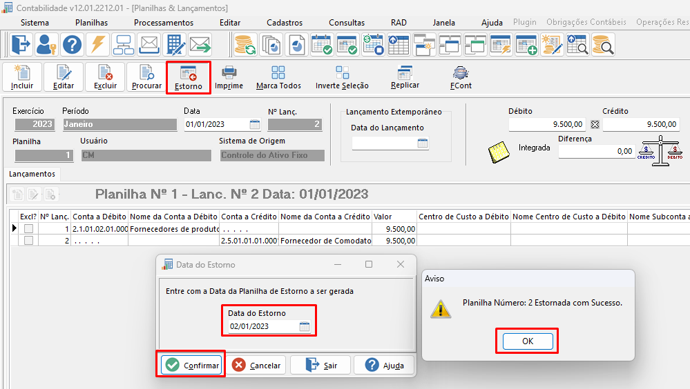Open the Planilhas menu
The image size is (690, 389).
point(92,23)
